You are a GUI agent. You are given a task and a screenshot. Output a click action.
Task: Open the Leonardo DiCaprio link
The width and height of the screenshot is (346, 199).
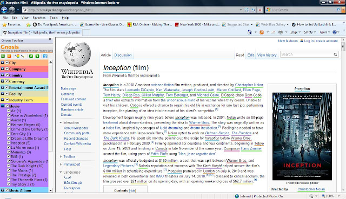pyautogui.click(x=139, y=90)
